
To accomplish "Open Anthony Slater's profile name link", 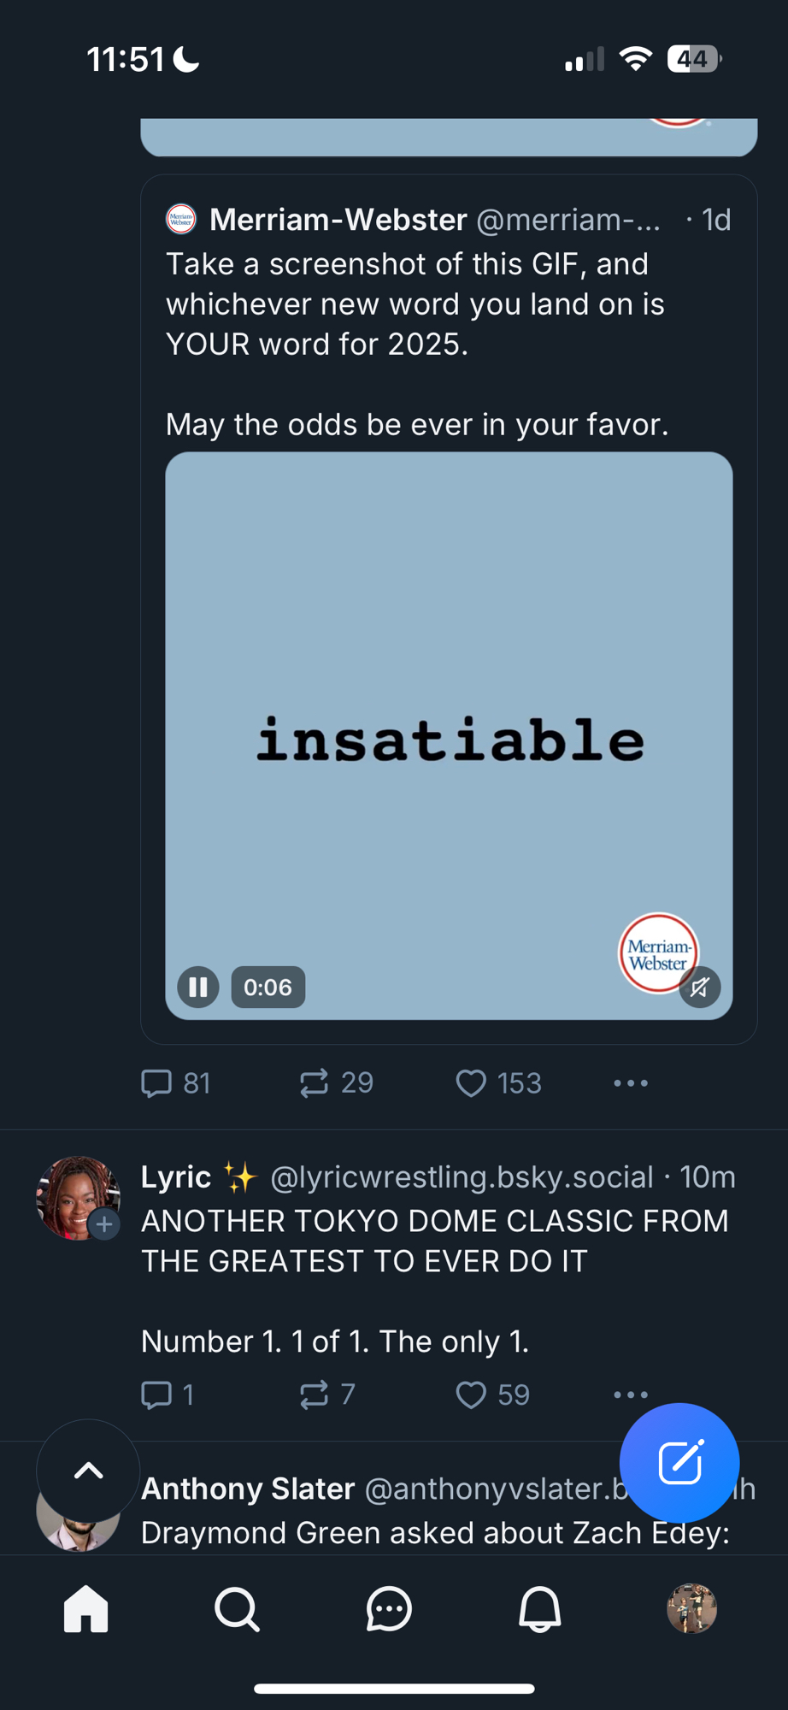I will click(248, 1489).
